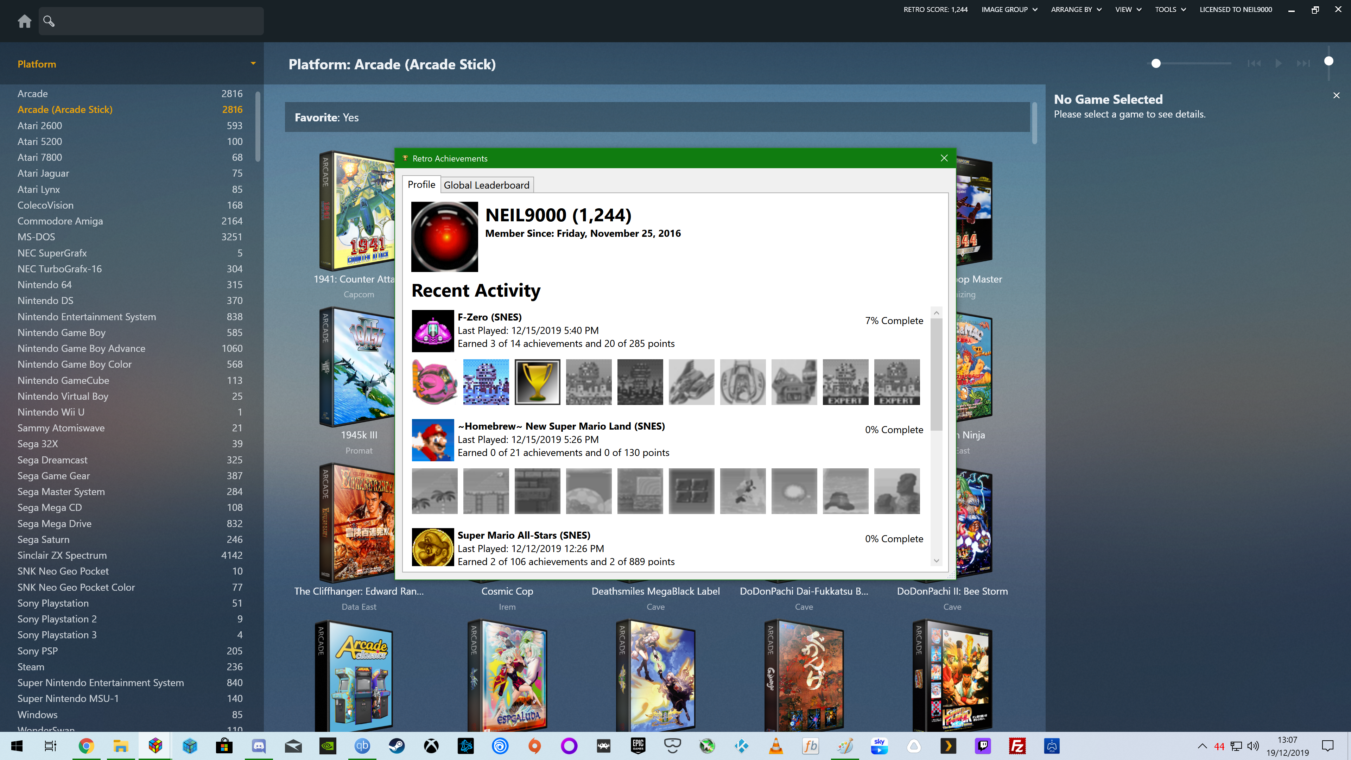Open Kodi from the taskbar
Screen dimensions: 1351x760
[x=741, y=746]
